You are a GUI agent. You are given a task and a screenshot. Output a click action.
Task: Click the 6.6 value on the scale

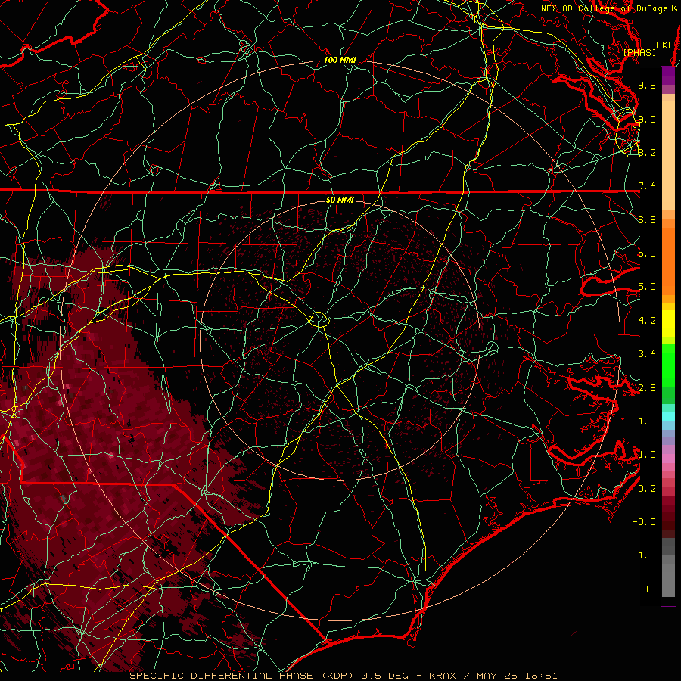coord(647,219)
